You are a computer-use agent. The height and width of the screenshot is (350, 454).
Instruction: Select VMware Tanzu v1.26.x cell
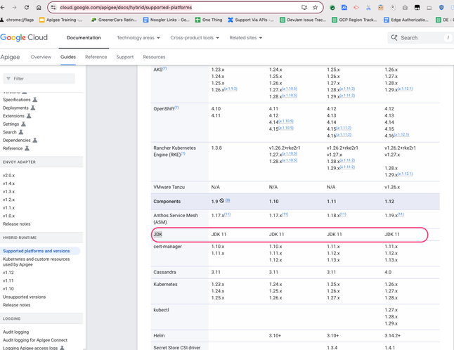coord(392,187)
